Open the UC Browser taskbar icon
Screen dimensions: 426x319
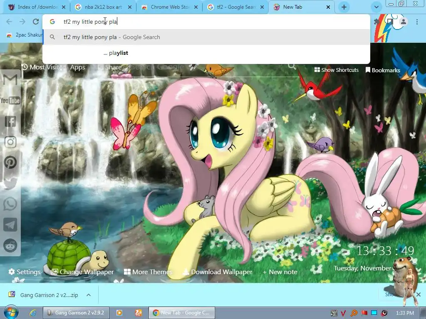[139, 313]
